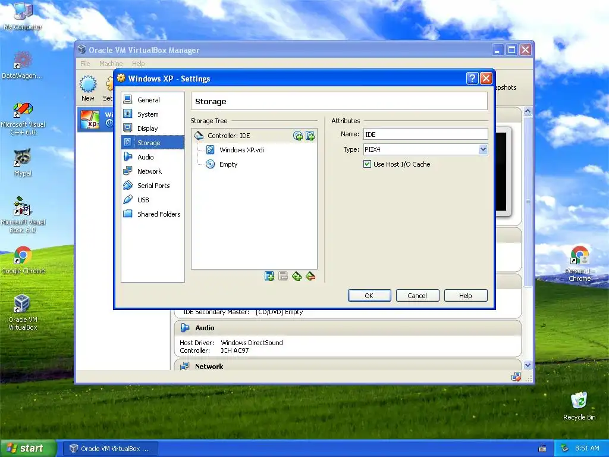Click the tray icon beside the clock

565,449
